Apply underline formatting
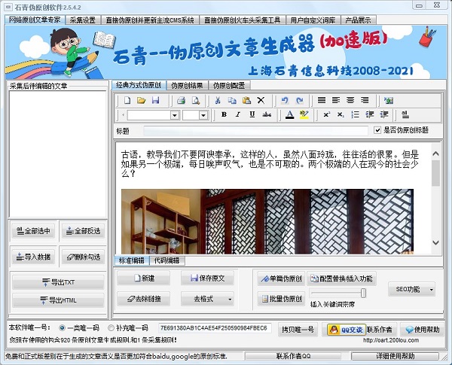 click(252, 115)
